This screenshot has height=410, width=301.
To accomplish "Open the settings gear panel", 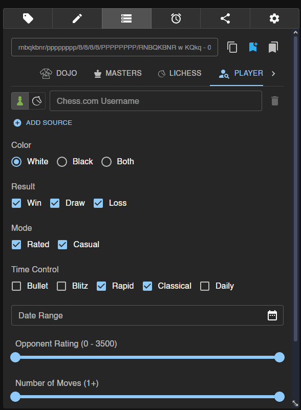I will point(274,18).
